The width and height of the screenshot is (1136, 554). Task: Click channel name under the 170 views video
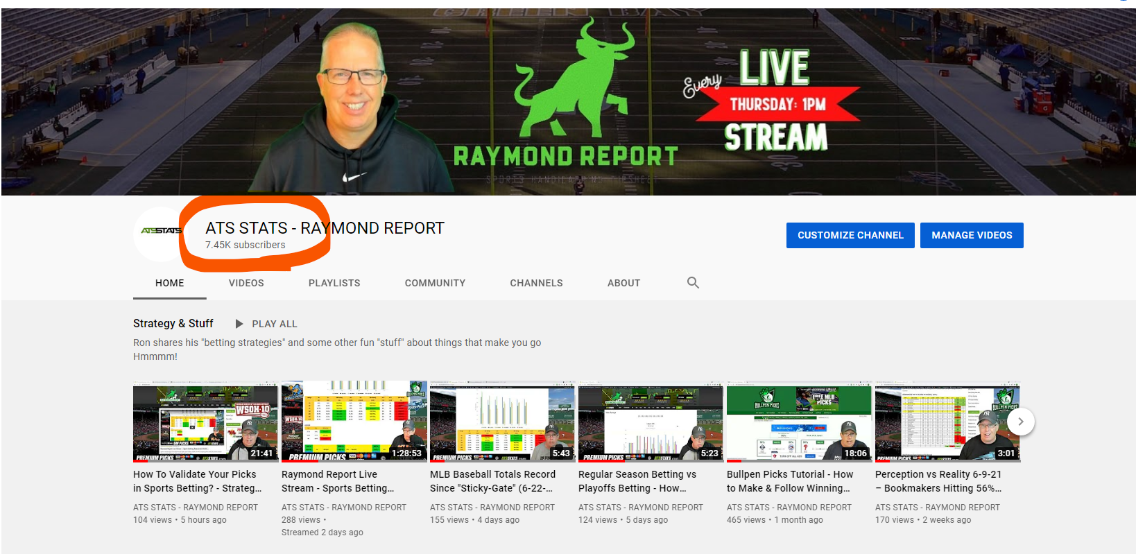point(938,508)
